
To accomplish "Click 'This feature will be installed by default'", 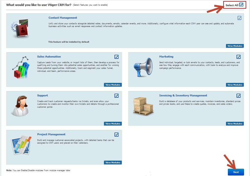I will (x=69, y=42).
